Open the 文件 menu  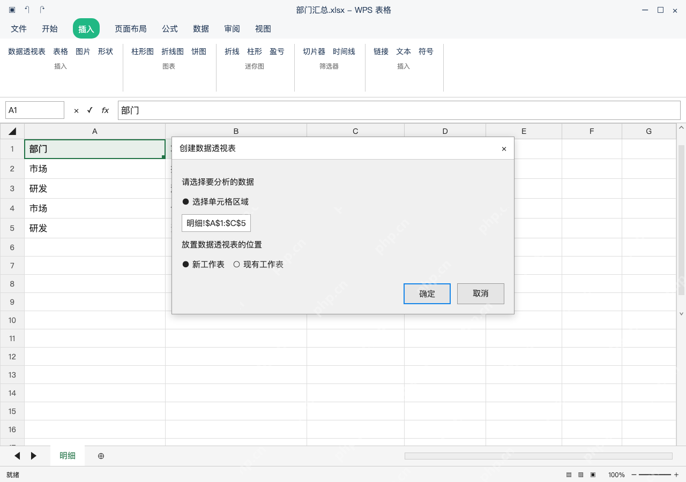(19, 29)
